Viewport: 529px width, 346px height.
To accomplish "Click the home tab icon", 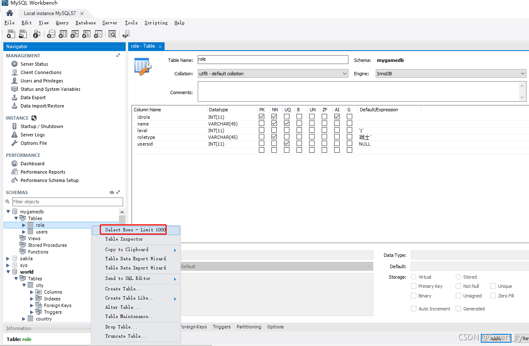I will coord(10,13).
